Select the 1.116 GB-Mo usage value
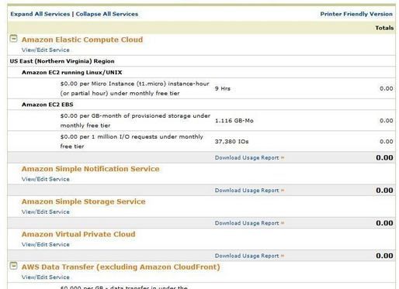Image resolution: width=399 pixels, height=289 pixels. tap(234, 121)
